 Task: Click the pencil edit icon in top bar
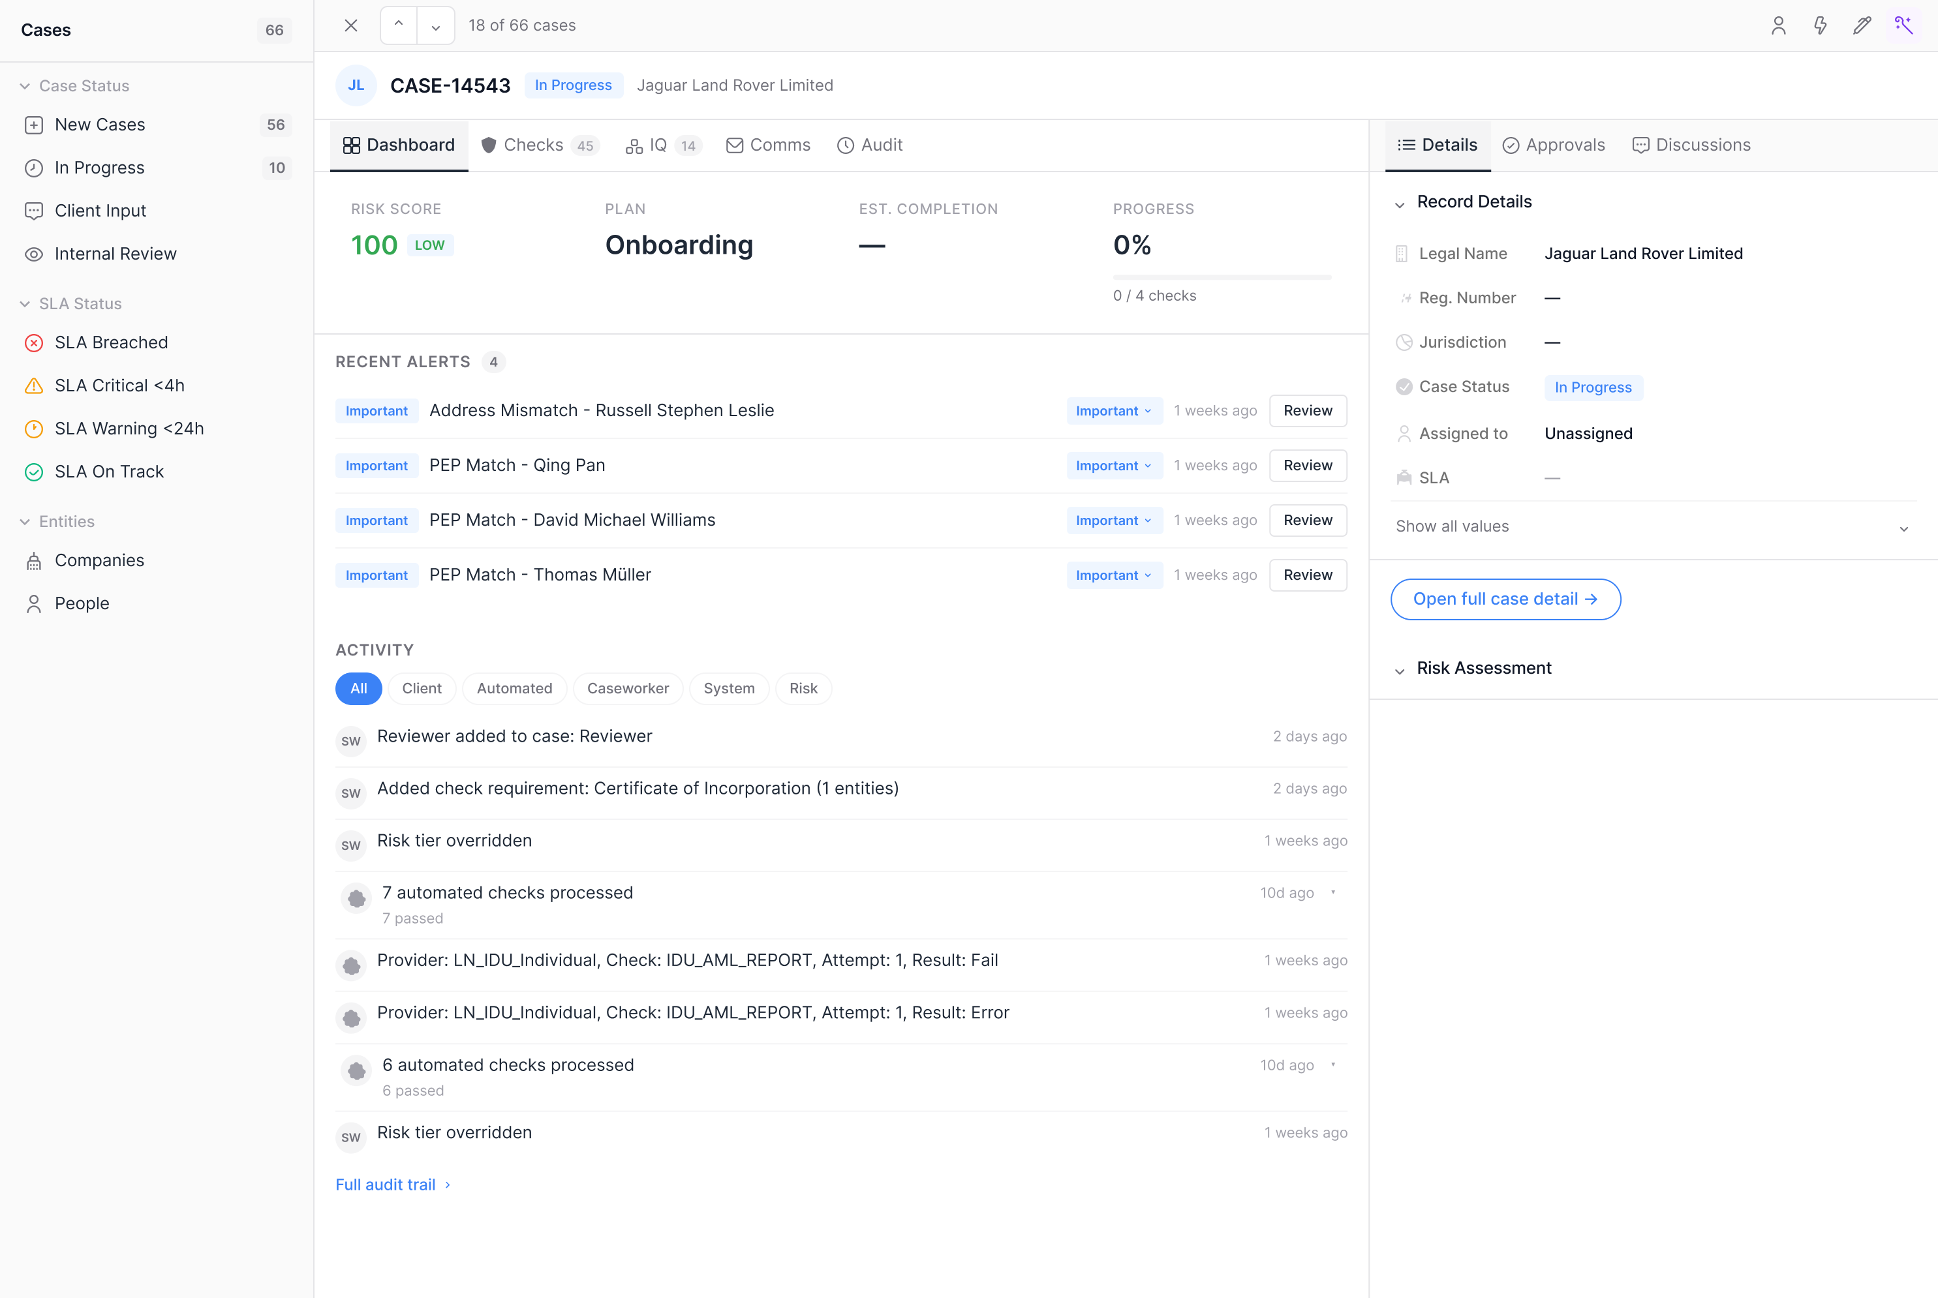(x=1862, y=25)
